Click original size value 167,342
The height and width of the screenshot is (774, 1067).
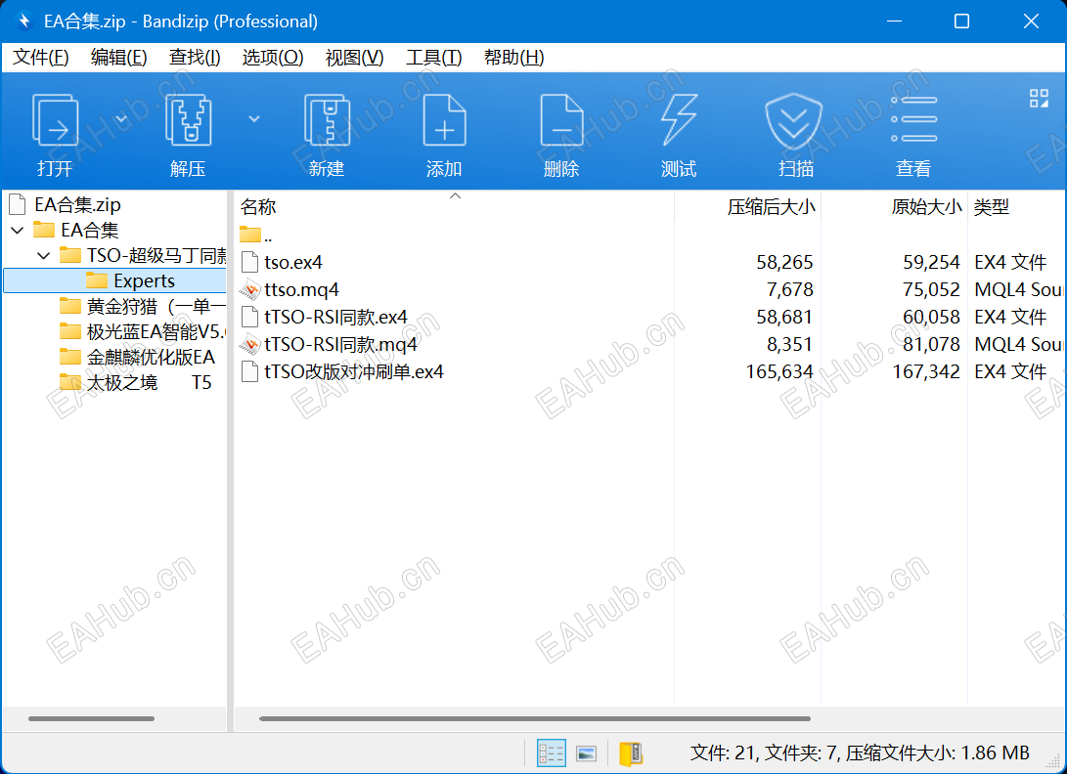tap(926, 372)
